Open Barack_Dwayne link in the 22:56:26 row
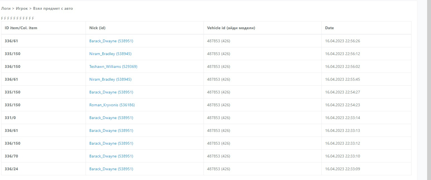This screenshot has height=180, width=431. point(111,41)
